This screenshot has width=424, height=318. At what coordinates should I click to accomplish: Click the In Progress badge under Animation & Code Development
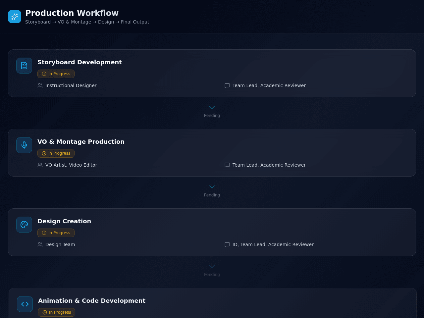[57, 312]
